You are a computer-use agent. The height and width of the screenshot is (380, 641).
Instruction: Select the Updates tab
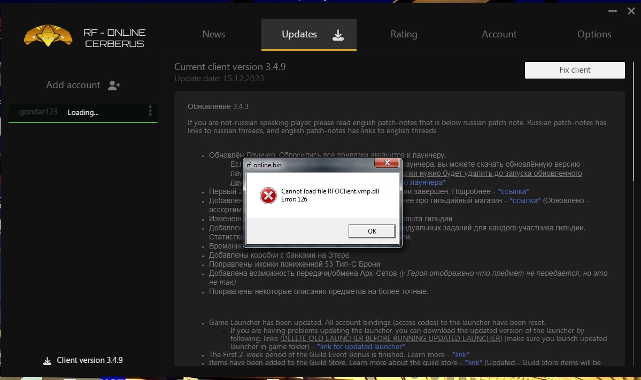tap(309, 35)
